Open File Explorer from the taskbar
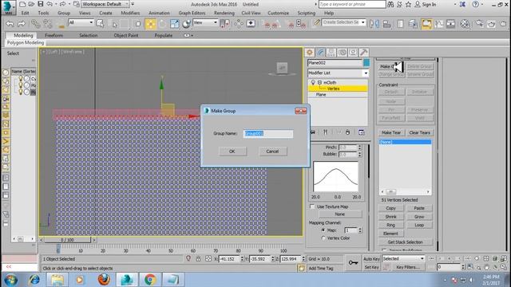Screen dimensions: 511x287 click(x=57, y=280)
